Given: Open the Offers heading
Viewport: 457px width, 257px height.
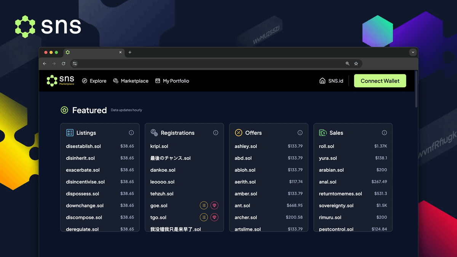Looking at the screenshot, I should (x=253, y=133).
